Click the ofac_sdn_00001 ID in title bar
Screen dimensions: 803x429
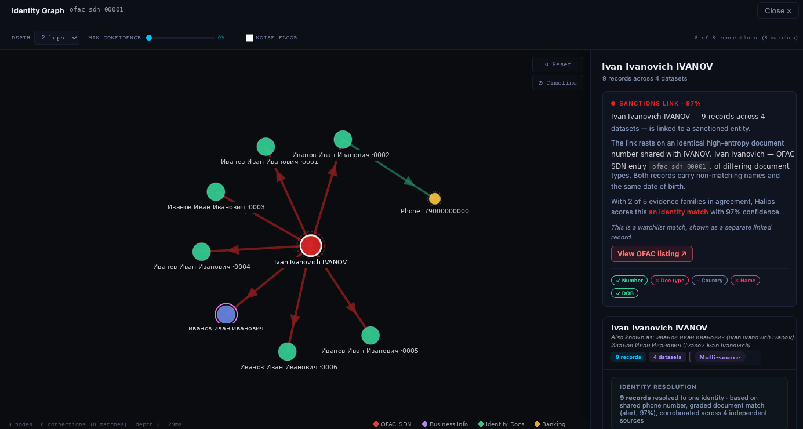[96, 10]
